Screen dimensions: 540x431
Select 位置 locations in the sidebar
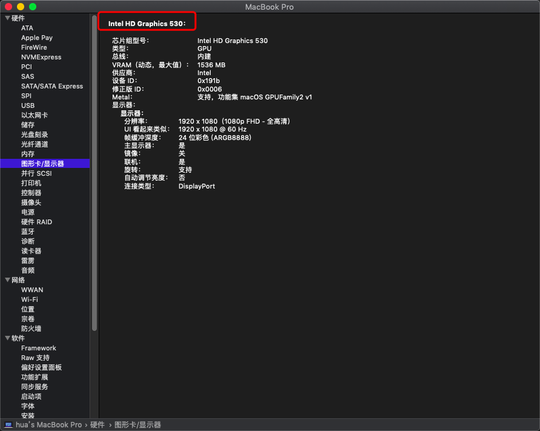(x=28, y=309)
